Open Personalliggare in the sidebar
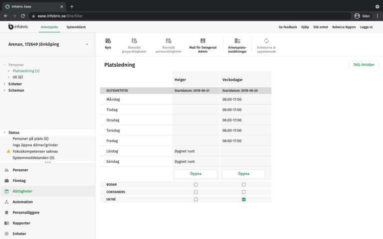Image resolution: width=383 pixels, height=239 pixels. click(x=26, y=212)
